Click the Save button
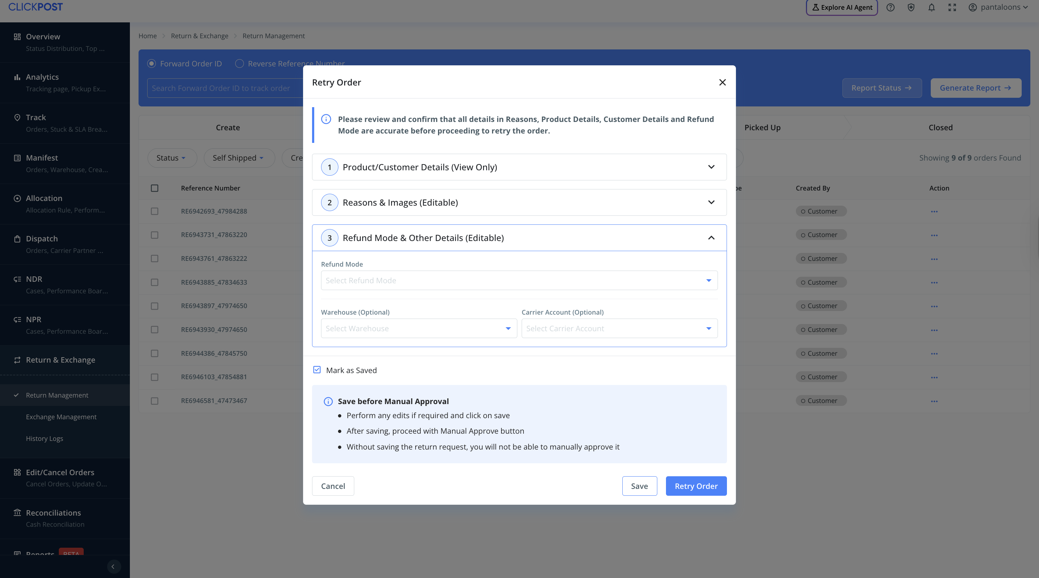Screen dimensions: 1039x578 click(639, 486)
